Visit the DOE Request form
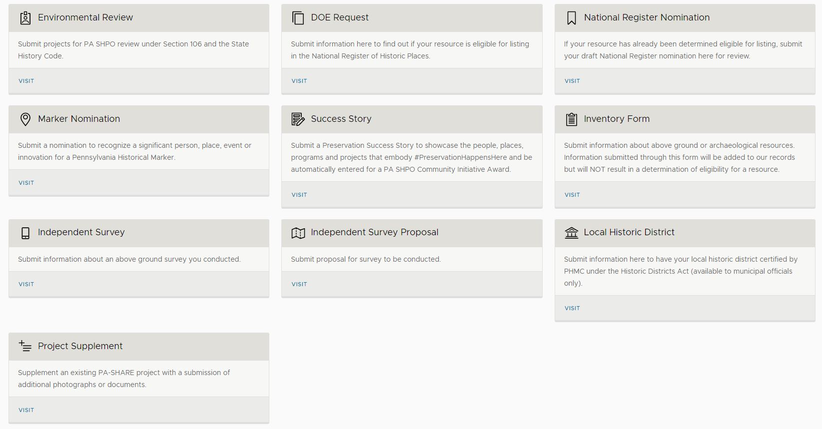This screenshot has height=429, width=822. coord(299,81)
